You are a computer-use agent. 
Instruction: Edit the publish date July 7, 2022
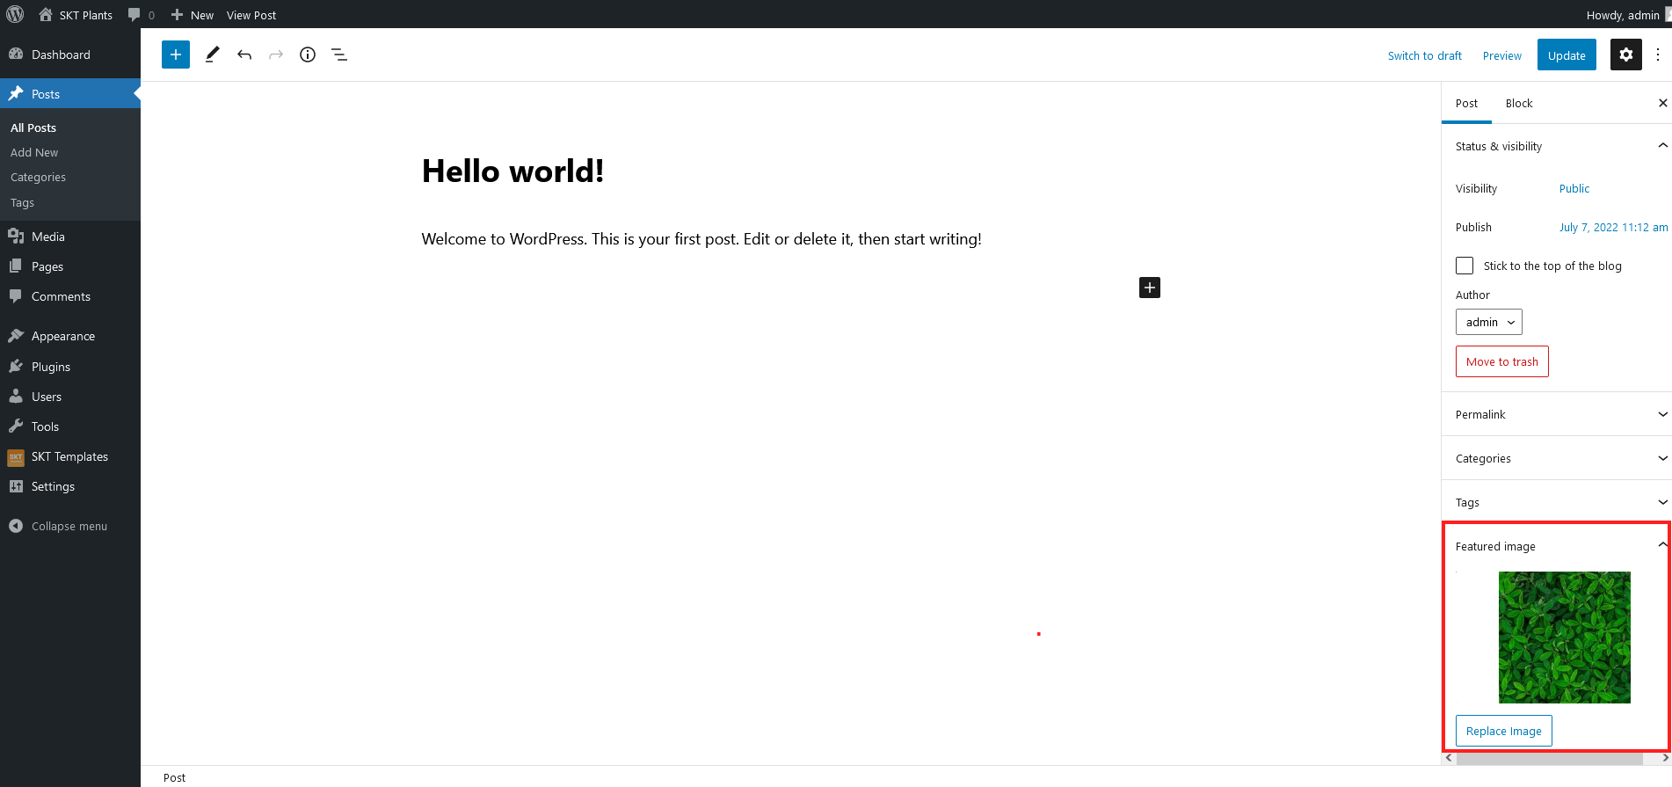coord(1613,228)
